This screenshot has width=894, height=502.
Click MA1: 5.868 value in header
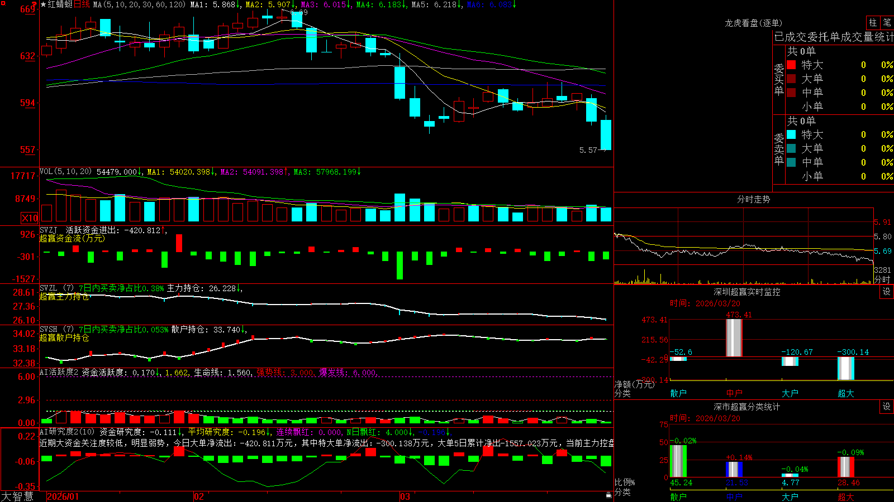[216, 4]
